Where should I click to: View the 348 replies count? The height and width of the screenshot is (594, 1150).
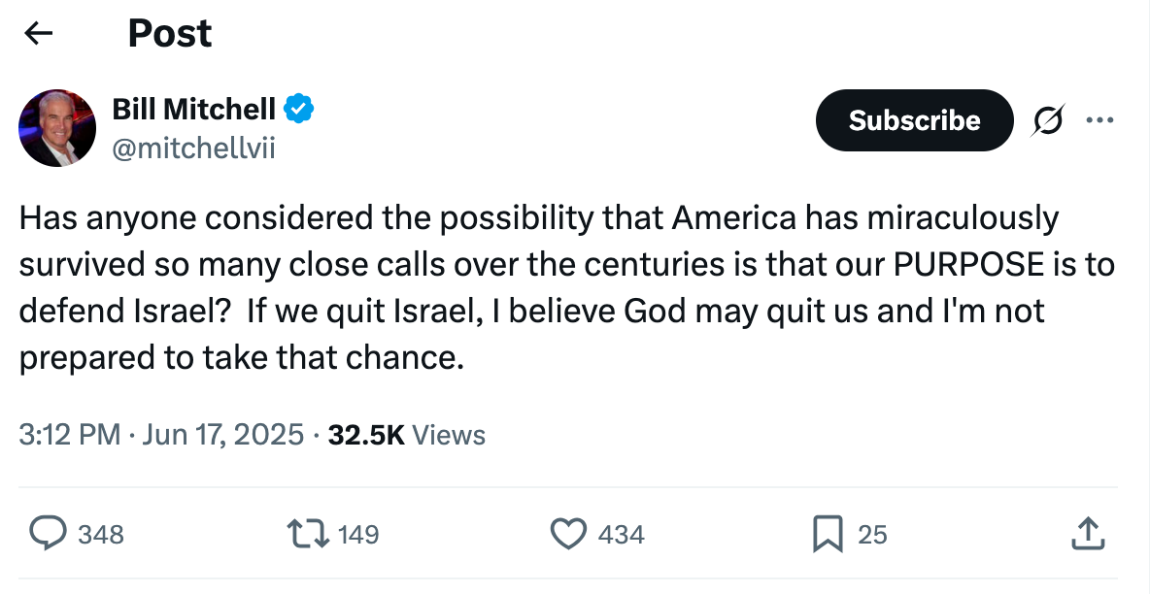[100, 535]
